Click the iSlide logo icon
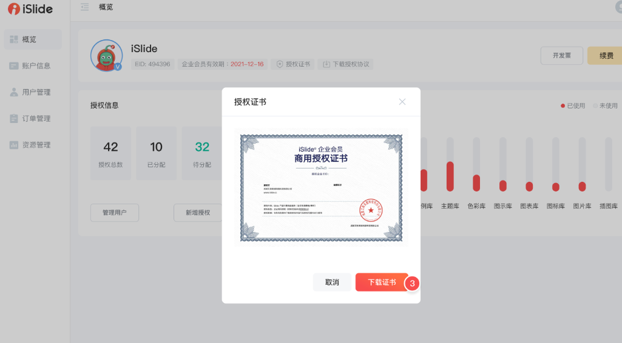Viewport: 622px width, 343px height. [x=13, y=8]
